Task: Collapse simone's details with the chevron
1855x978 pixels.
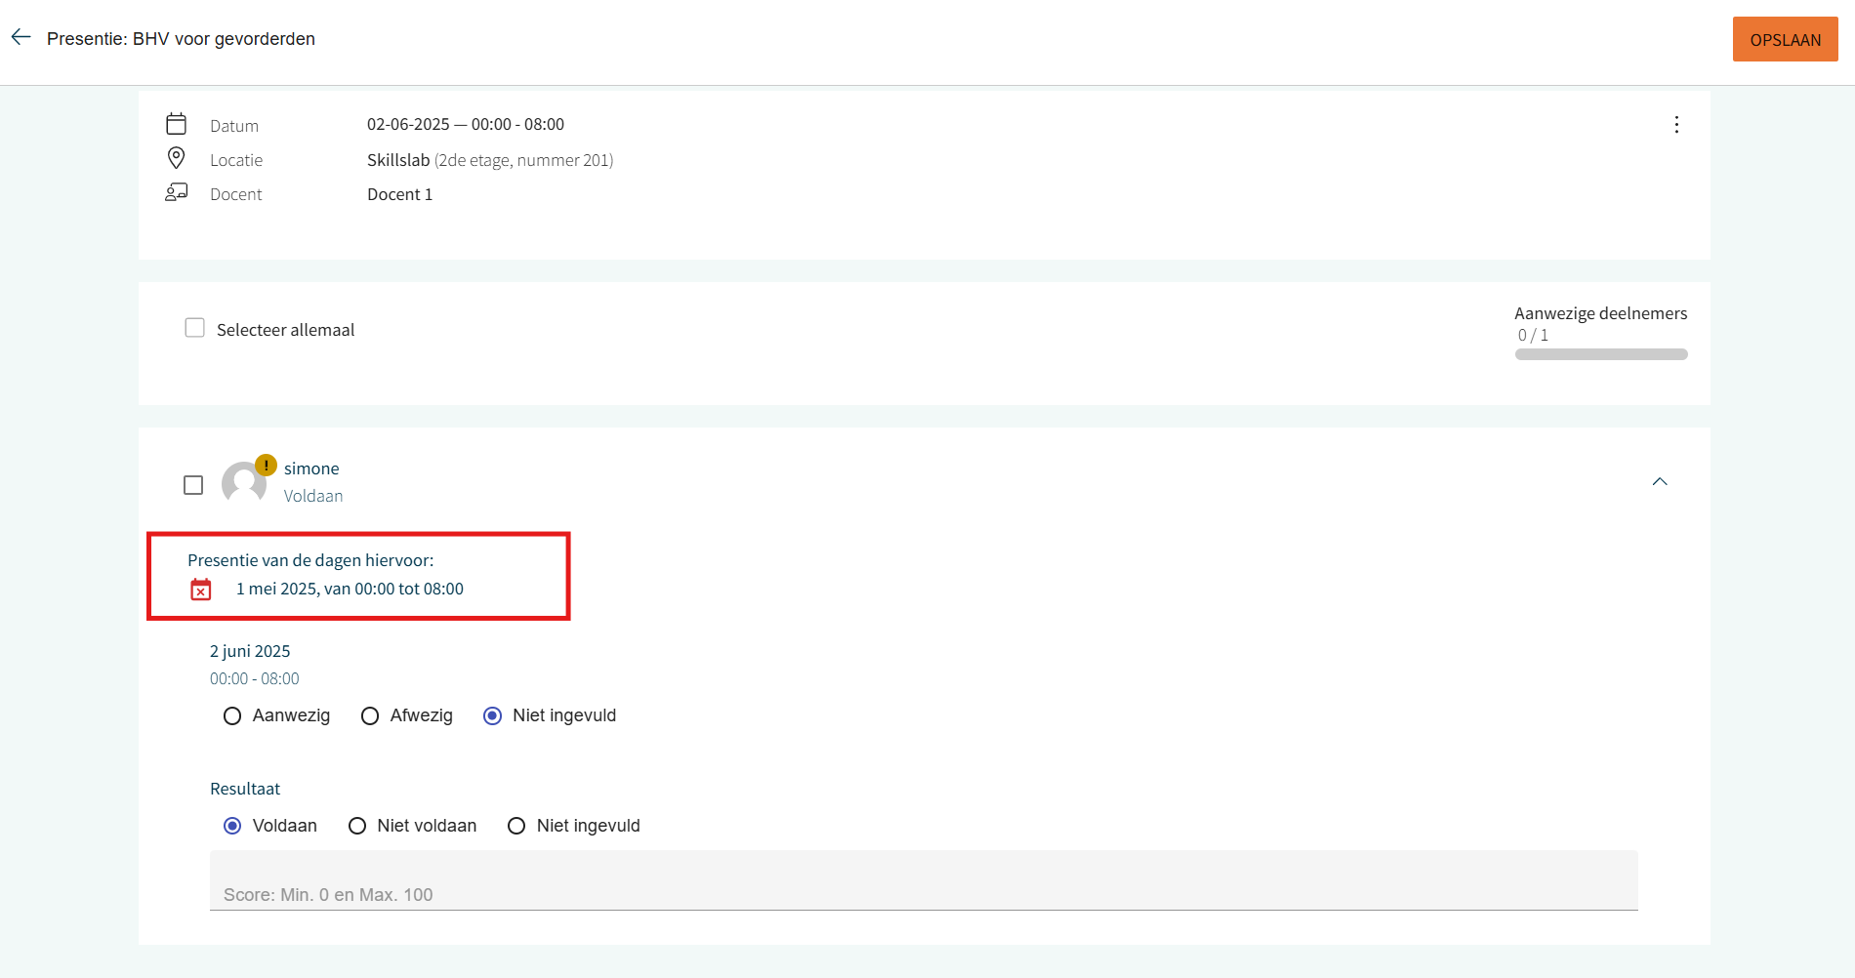Action: coord(1660,482)
